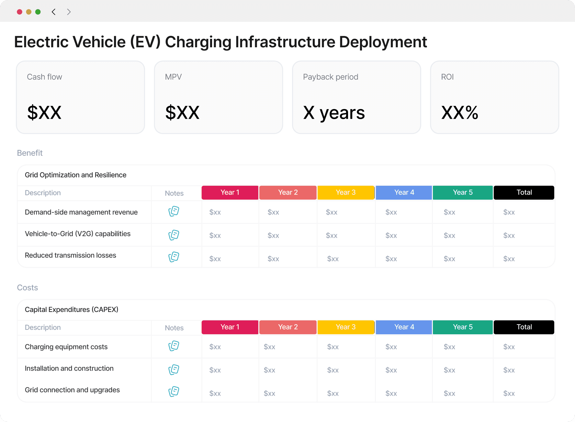Image resolution: width=575 pixels, height=422 pixels.
Task: Click the Costs section heading
Action: click(x=28, y=287)
